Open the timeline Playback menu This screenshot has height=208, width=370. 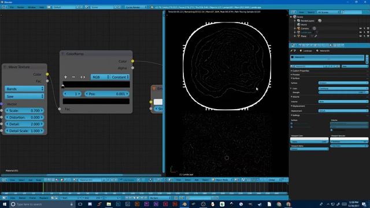(x=44, y=198)
